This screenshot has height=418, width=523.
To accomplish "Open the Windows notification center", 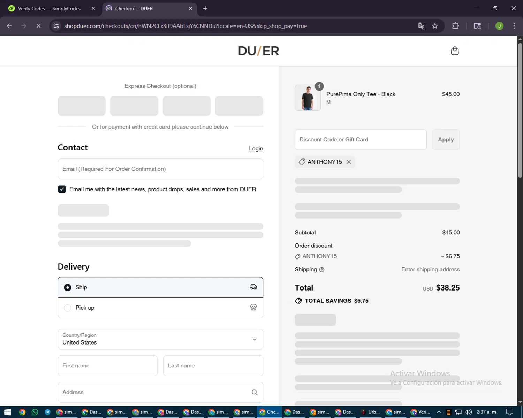I will pos(509,412).
